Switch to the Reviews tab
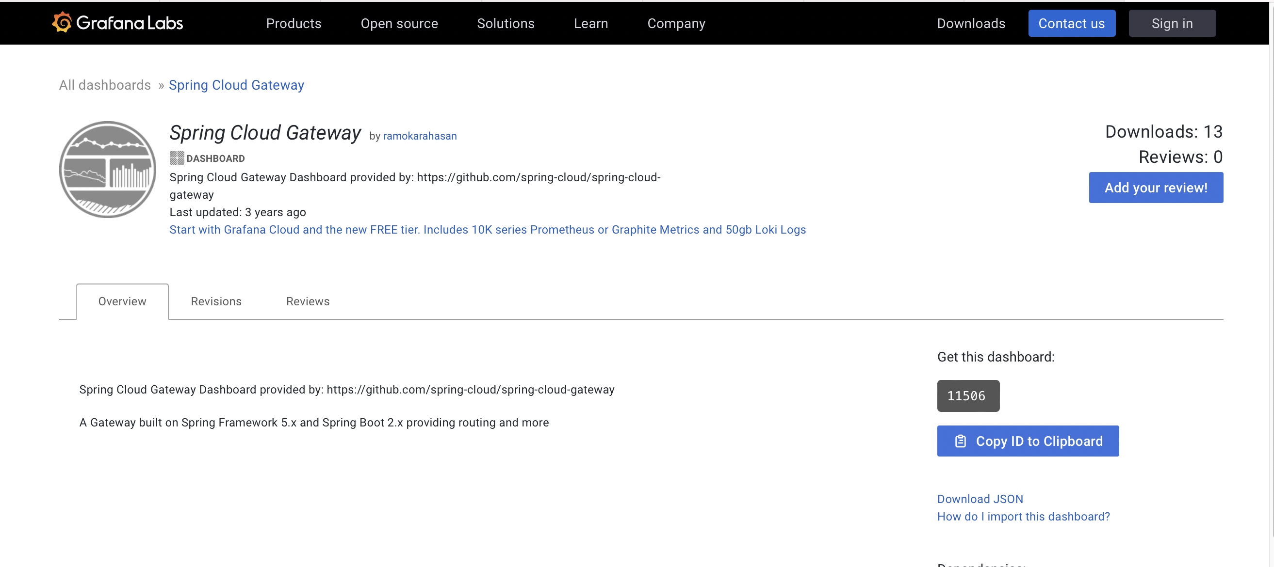Screen dimensions: 1274x567 [x=308, y=301]
